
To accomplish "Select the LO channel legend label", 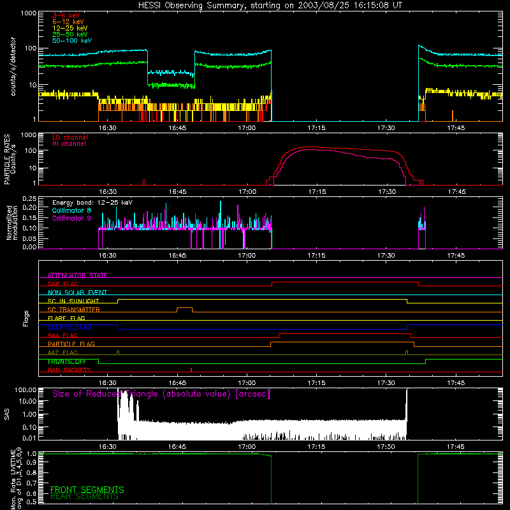I will pos(70,137).
